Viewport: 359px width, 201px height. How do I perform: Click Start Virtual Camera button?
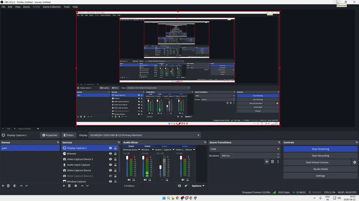(x=317, y=162)
